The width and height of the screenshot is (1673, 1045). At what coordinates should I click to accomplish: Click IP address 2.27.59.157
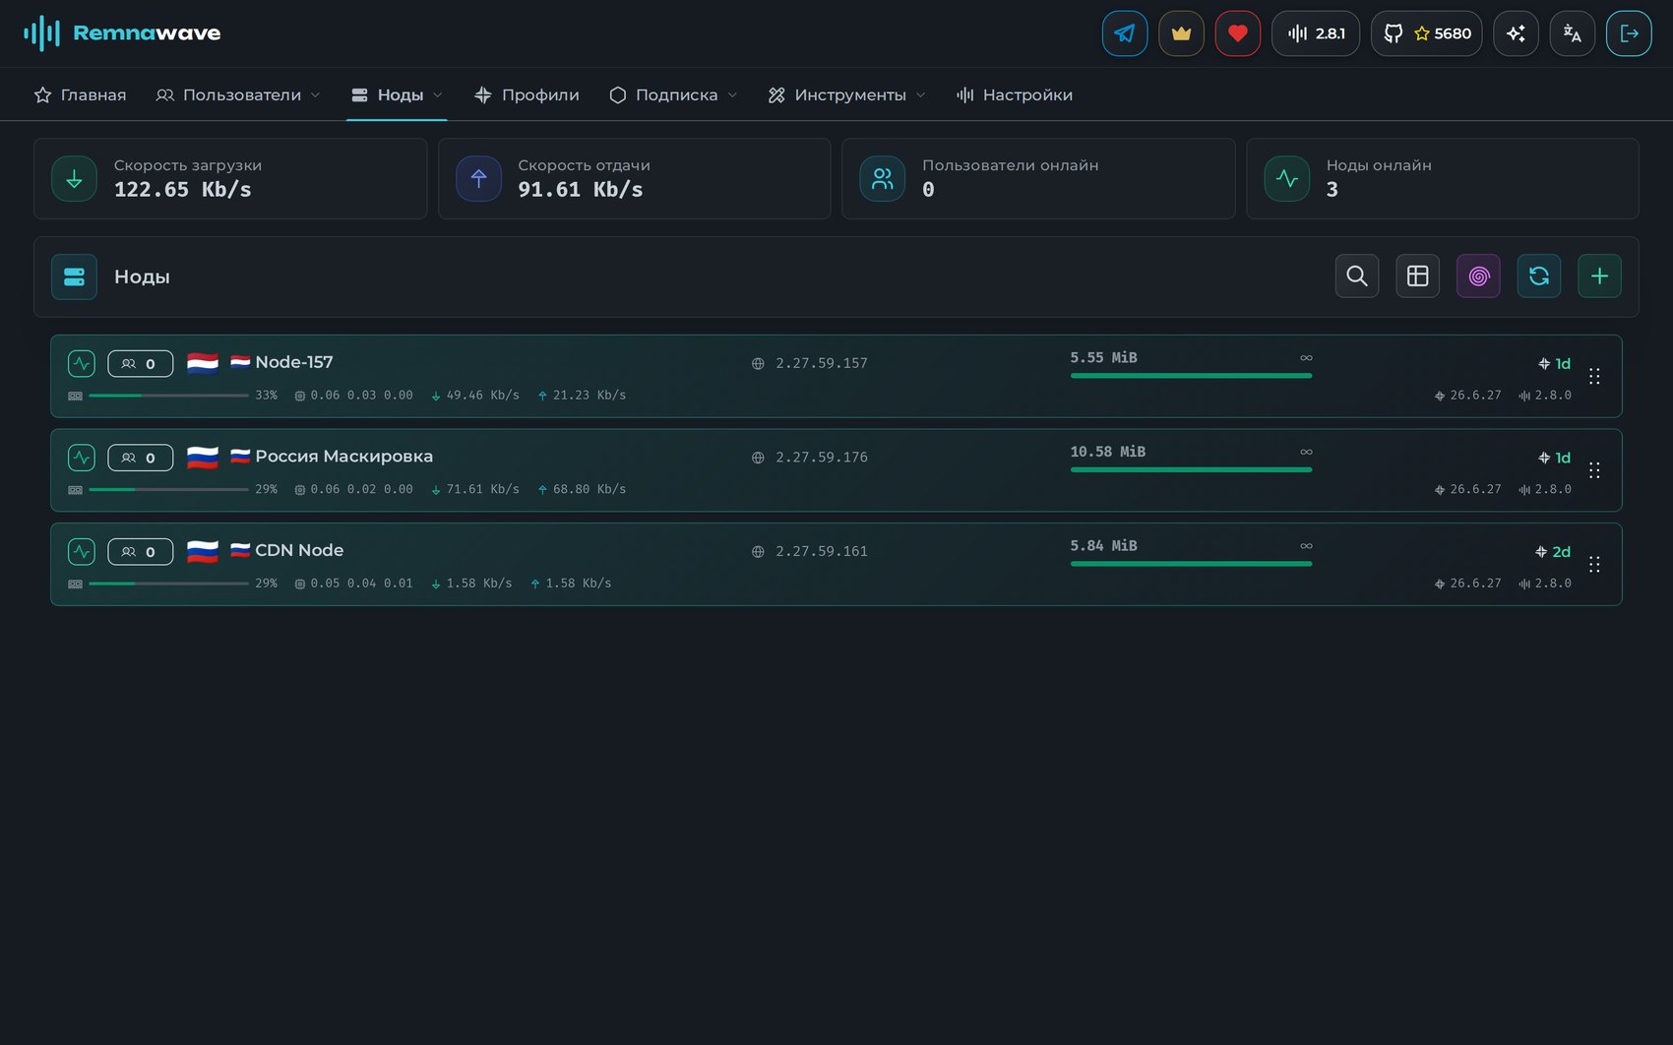822,363
